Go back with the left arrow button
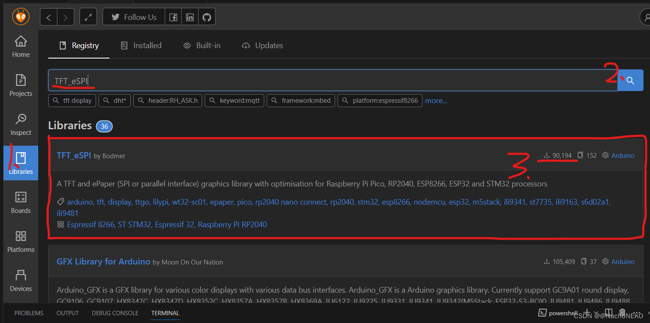The height and width of the screenshot is (323, 650). point(49,17)
